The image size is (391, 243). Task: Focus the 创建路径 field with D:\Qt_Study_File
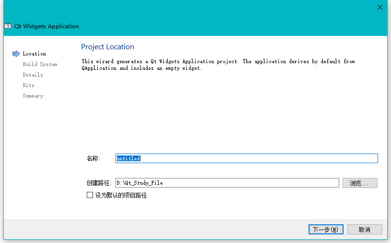point(227,183)
